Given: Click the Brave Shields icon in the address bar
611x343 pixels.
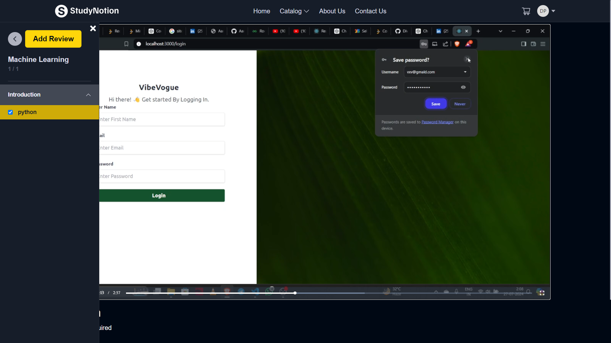Looking at the screenshot, I should (x=457, y=44).
